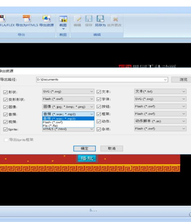
Task: Click the 确定 (OK) button
Action: 85,148
